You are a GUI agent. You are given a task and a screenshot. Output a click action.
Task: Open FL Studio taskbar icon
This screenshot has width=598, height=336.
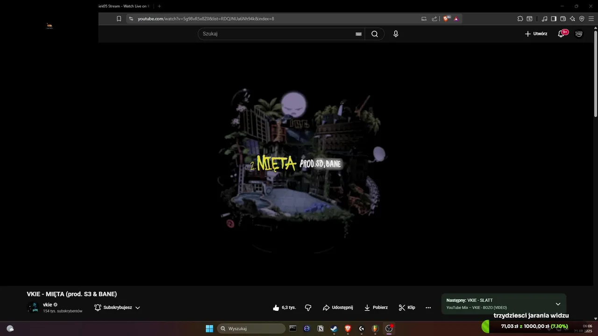click(x=375, y=329)
